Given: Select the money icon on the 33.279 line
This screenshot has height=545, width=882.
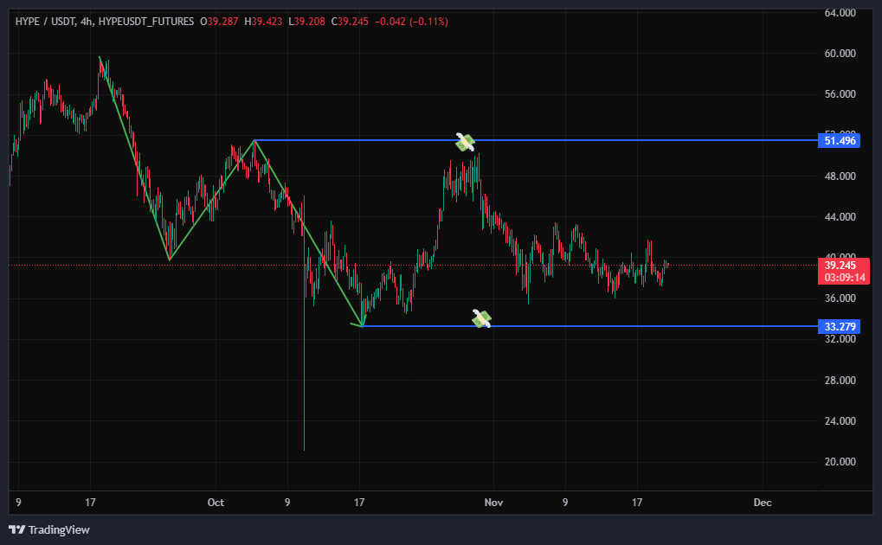Looking at the screenshot, I should click(x=481, y=319).
